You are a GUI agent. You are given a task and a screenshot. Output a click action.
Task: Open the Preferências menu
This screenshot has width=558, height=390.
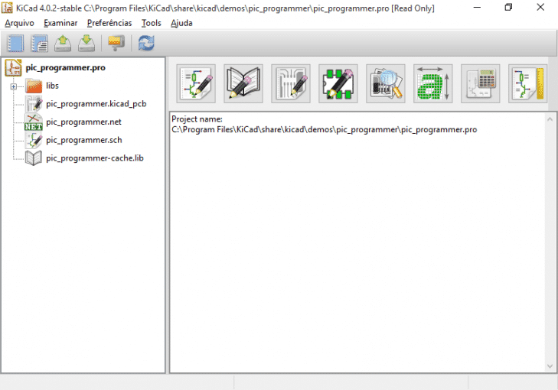[109, 23]
